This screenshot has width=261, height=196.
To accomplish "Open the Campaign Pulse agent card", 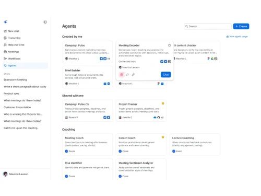I will coord(88,52).
